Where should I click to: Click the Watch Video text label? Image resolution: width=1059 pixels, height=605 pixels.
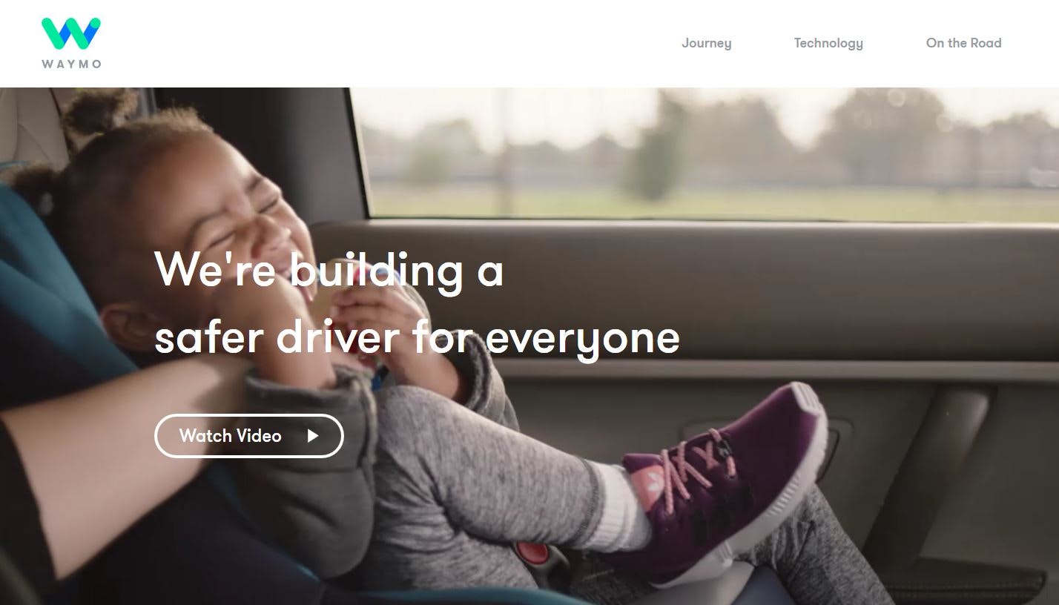point(230,436)
